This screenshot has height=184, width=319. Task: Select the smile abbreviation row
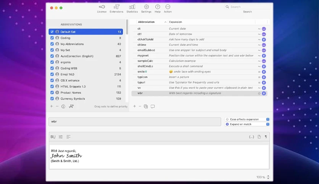199,72
